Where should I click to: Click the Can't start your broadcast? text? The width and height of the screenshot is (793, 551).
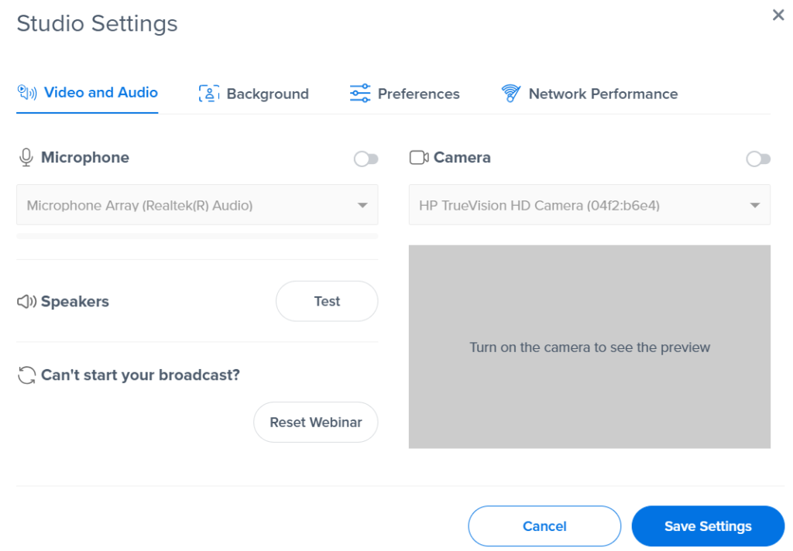141,375
